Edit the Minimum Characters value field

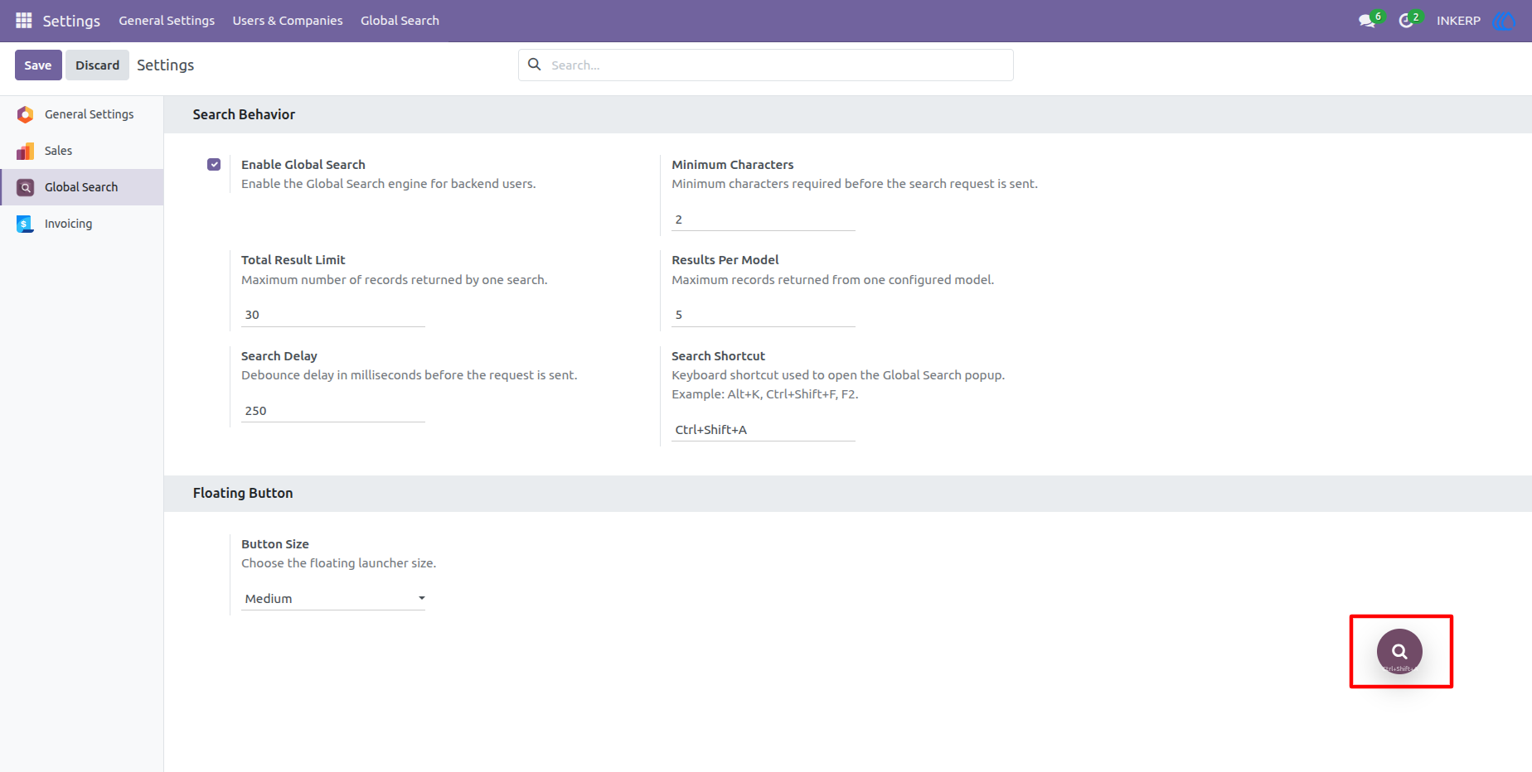click(764, 220)
